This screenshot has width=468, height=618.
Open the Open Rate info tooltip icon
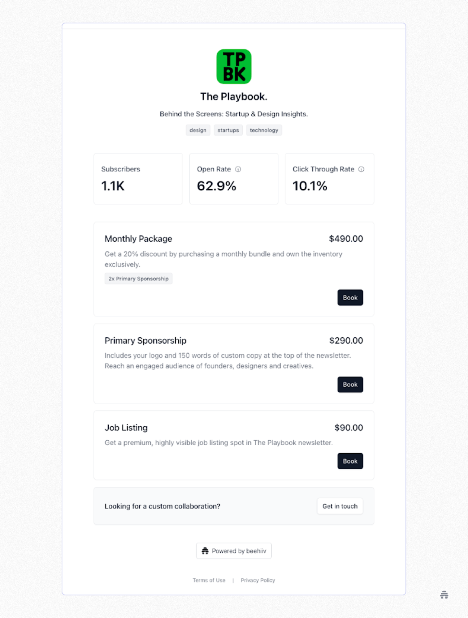[238, 169]
